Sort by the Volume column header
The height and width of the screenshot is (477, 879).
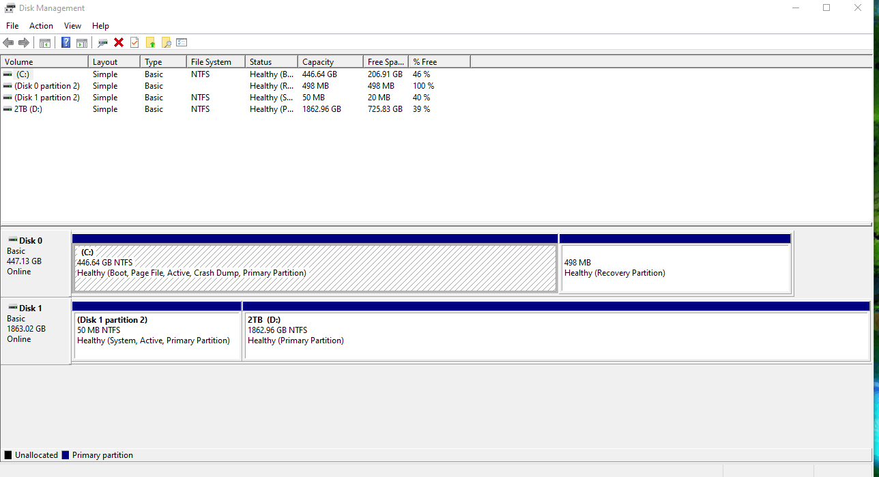(x=44, y=61)
